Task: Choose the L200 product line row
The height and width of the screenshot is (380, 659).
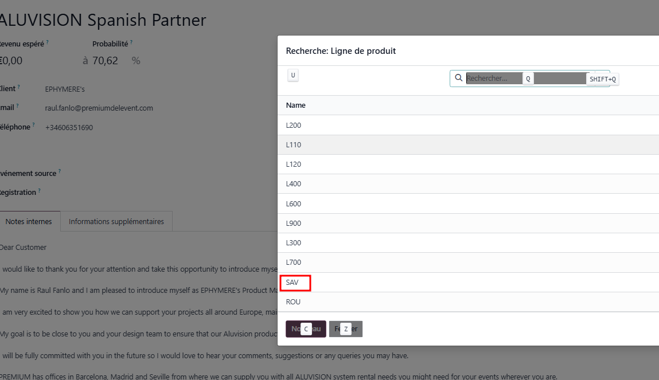Action: (294, 125)
